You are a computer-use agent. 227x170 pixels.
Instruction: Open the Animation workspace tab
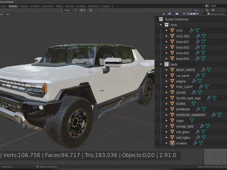click(70, 6)
